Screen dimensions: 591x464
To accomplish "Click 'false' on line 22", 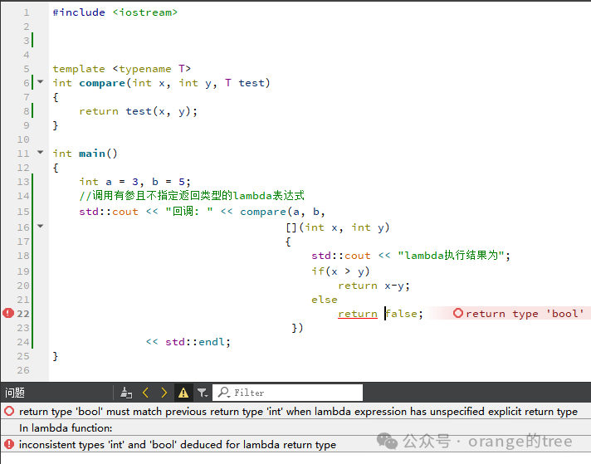I will tap(402, 314).
